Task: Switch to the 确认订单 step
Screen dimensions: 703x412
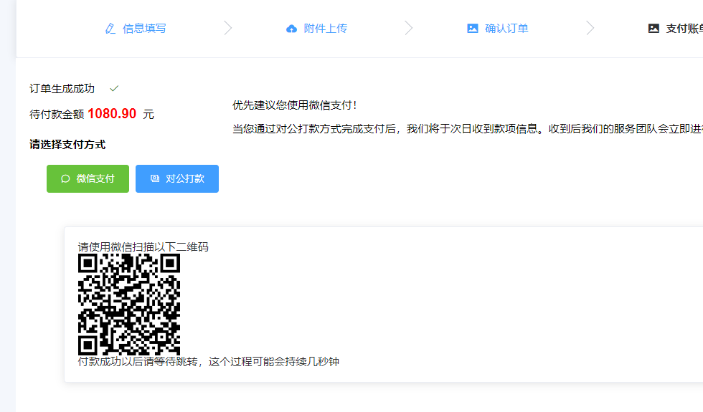Action: (x=506, y=29)
